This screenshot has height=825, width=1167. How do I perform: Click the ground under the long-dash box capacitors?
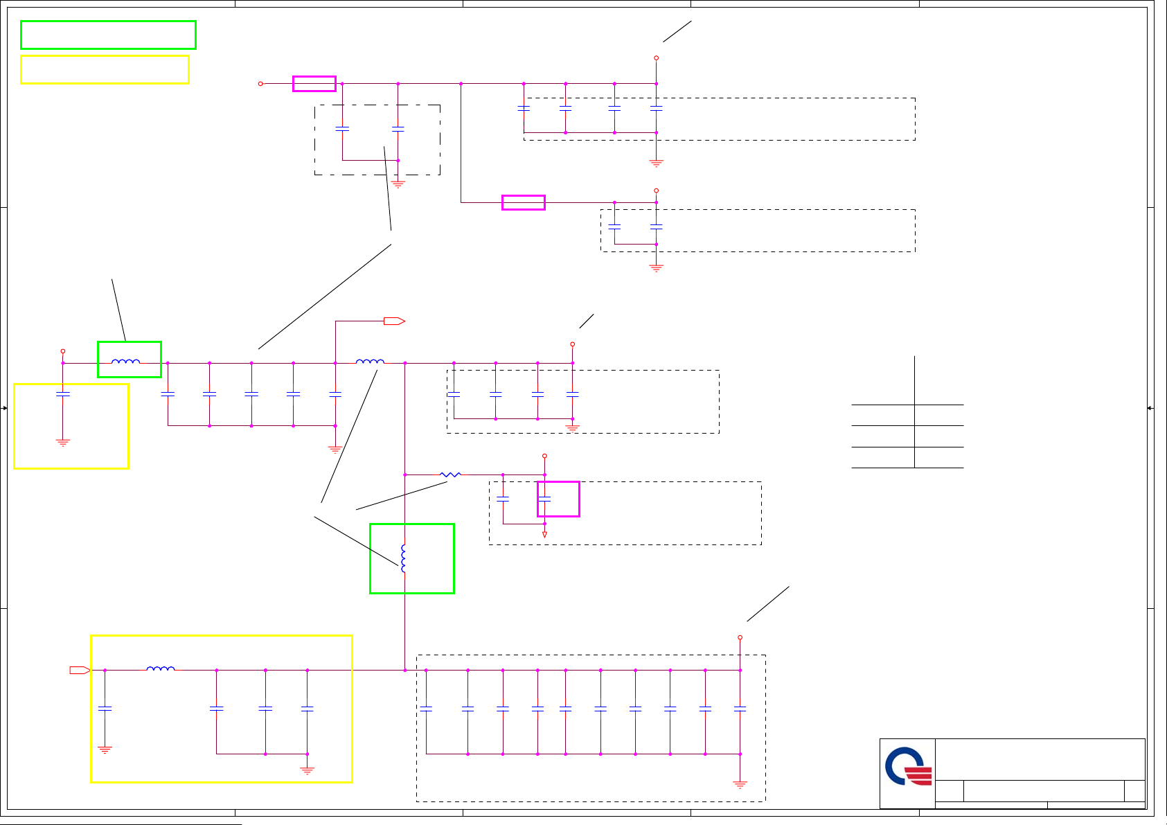click(x=398, y=184)
